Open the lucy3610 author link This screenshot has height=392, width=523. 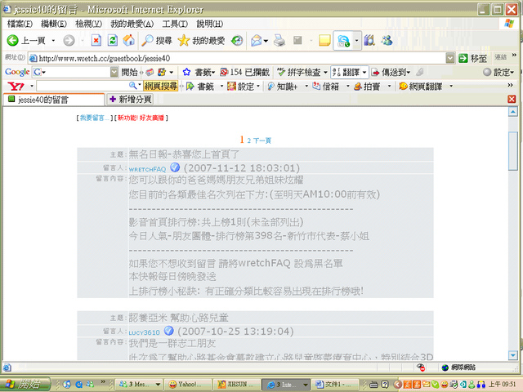pos(145,332)
